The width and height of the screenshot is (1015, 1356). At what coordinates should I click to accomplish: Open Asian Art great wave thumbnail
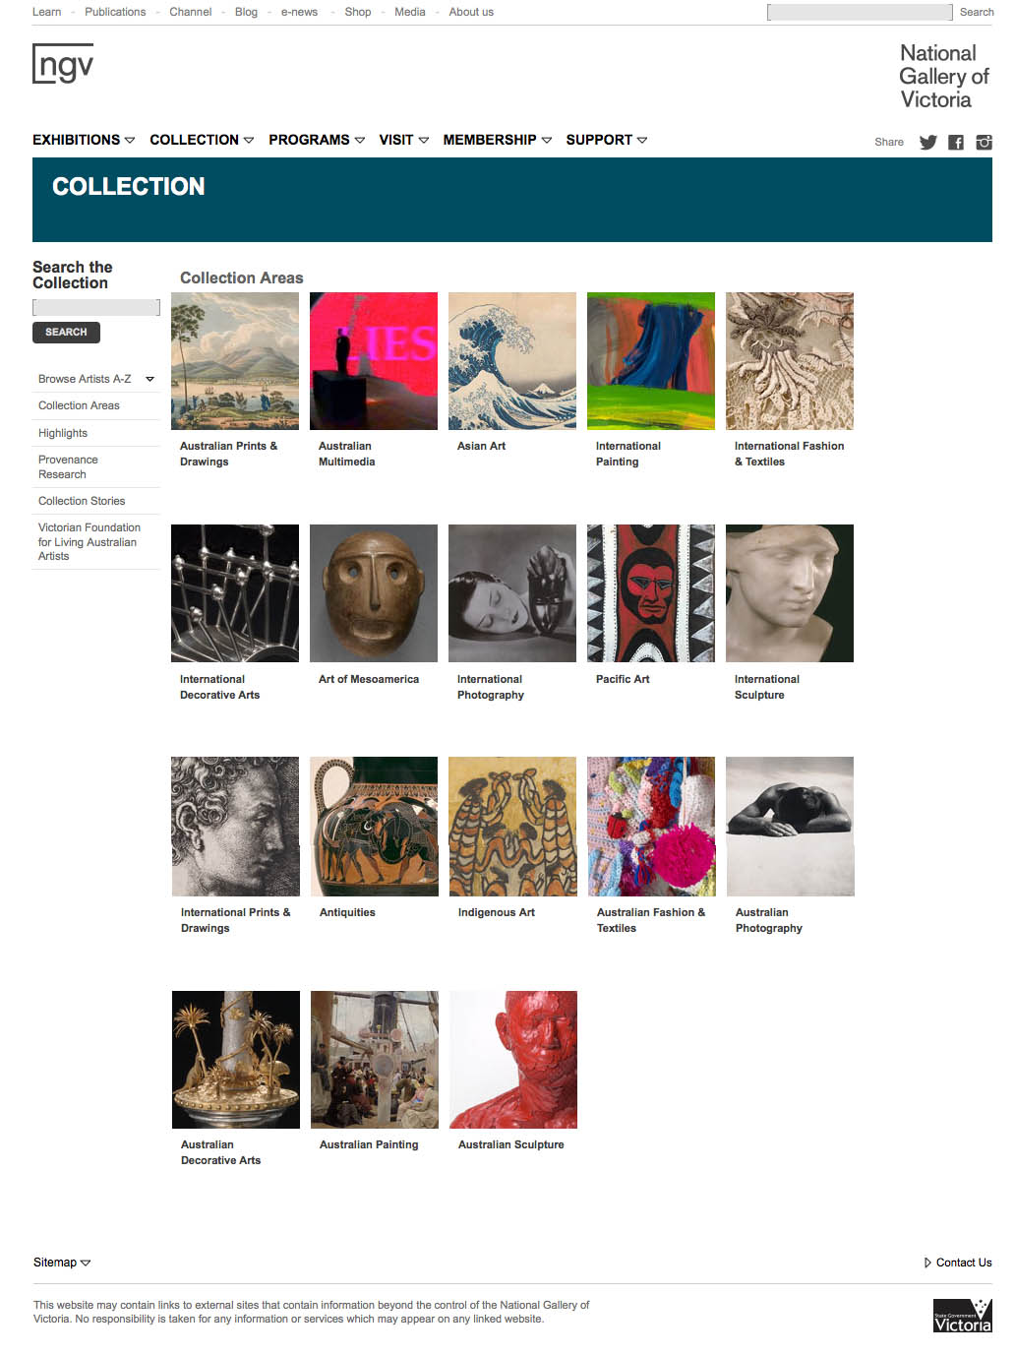click(512, 361)
